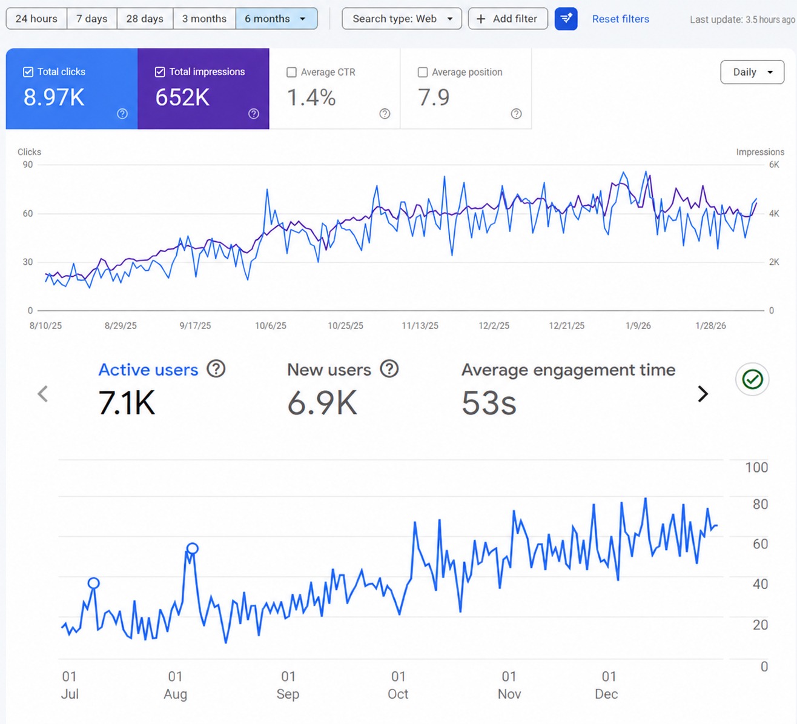
Task: Select the 24 hours date range
Action: click(36, 19)
